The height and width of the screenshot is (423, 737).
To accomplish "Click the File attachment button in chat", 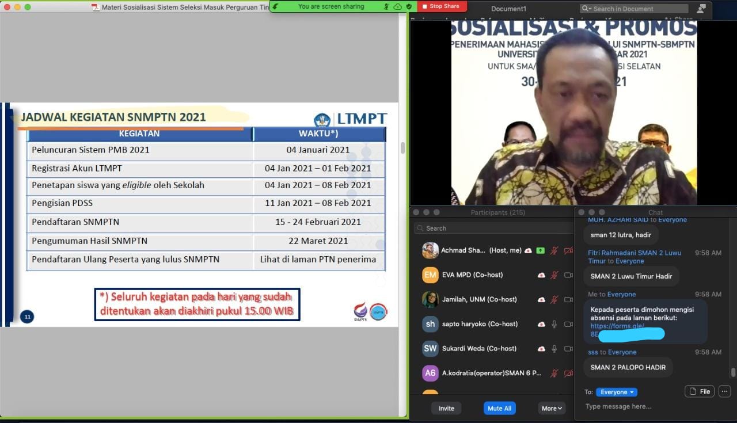I will point(700,391).
